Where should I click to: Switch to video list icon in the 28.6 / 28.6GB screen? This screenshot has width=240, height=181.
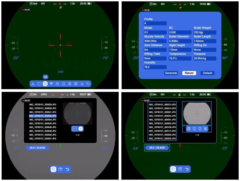[61, 169]
